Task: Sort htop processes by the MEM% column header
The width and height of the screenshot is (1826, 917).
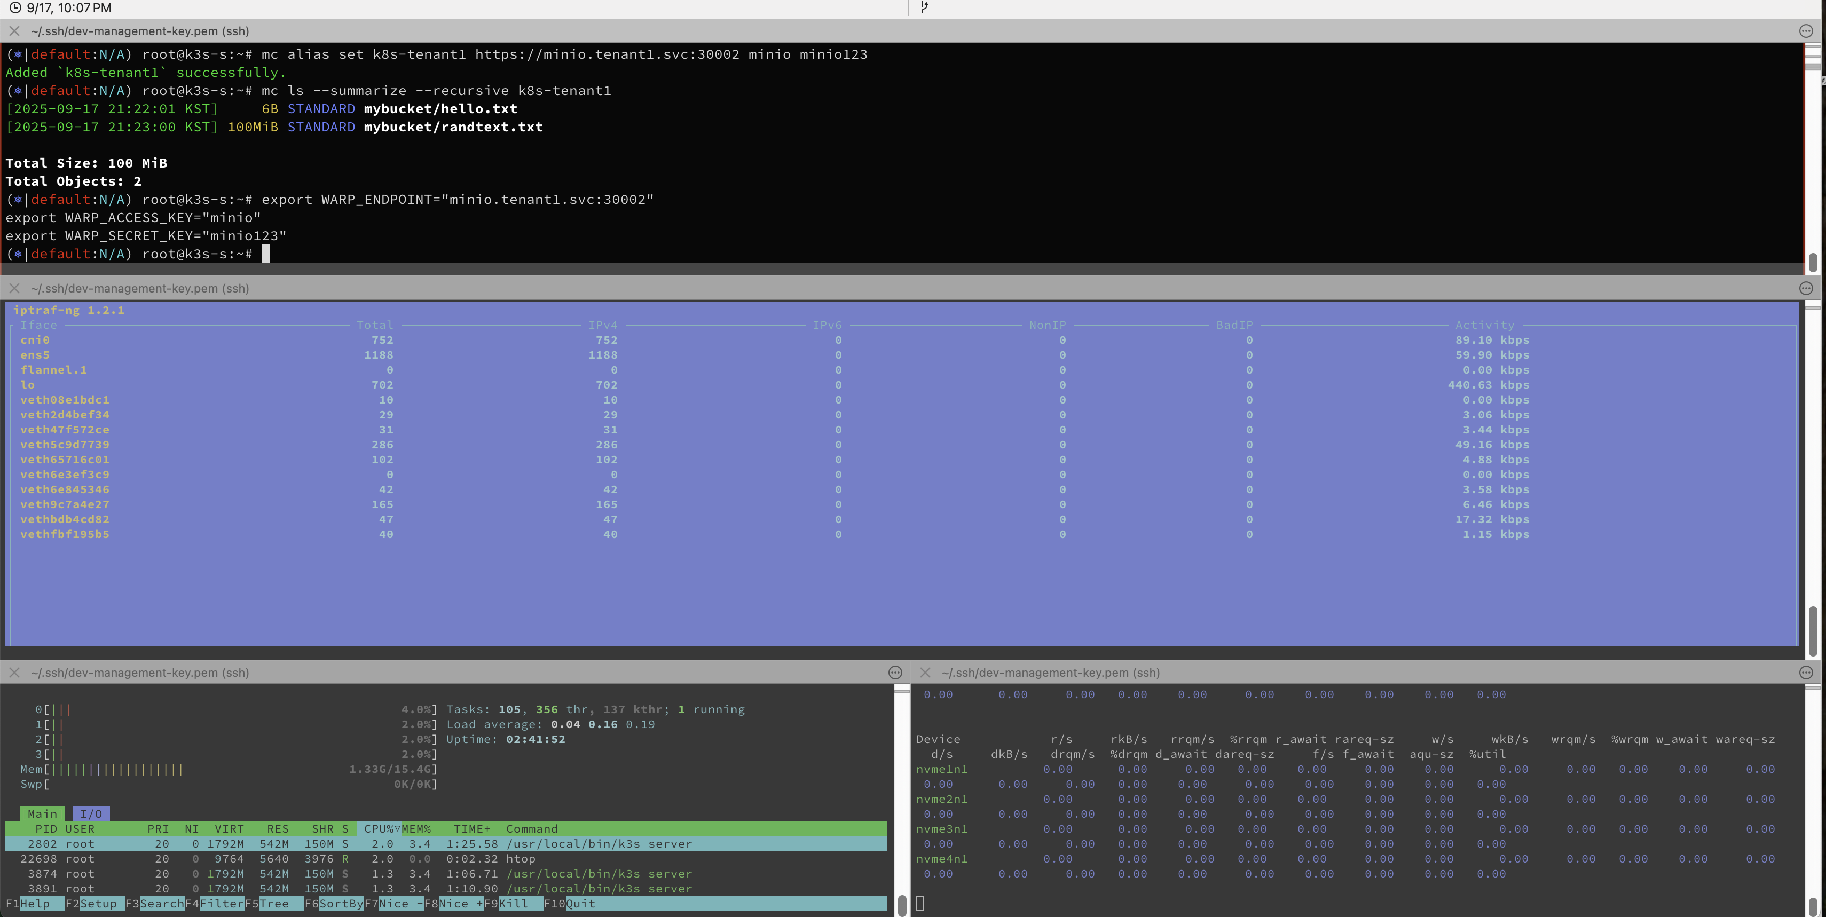Action: [x=417, y=829]
